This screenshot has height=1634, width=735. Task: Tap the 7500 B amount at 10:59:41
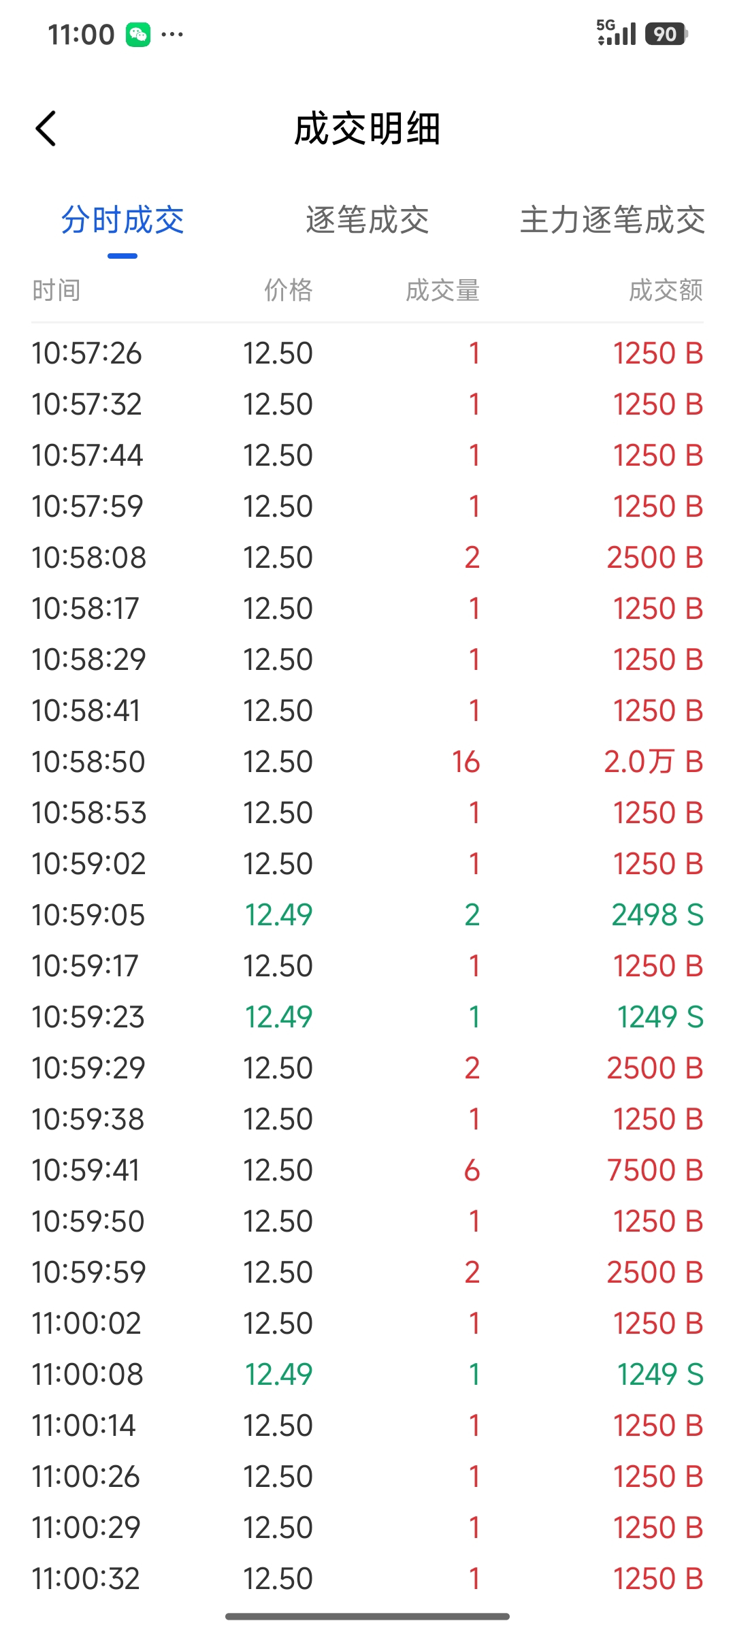tap(655, 1170)
